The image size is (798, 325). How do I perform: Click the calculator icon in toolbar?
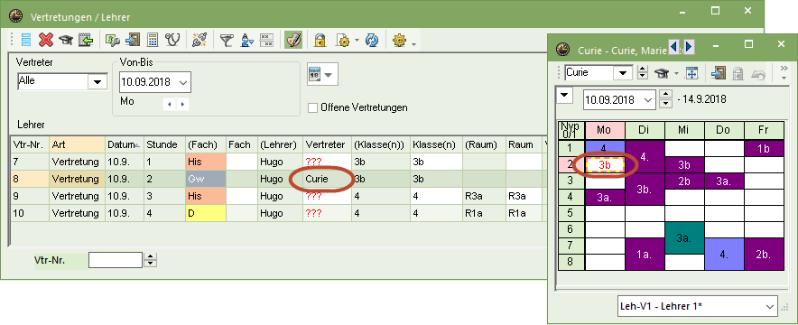[153, 40]
